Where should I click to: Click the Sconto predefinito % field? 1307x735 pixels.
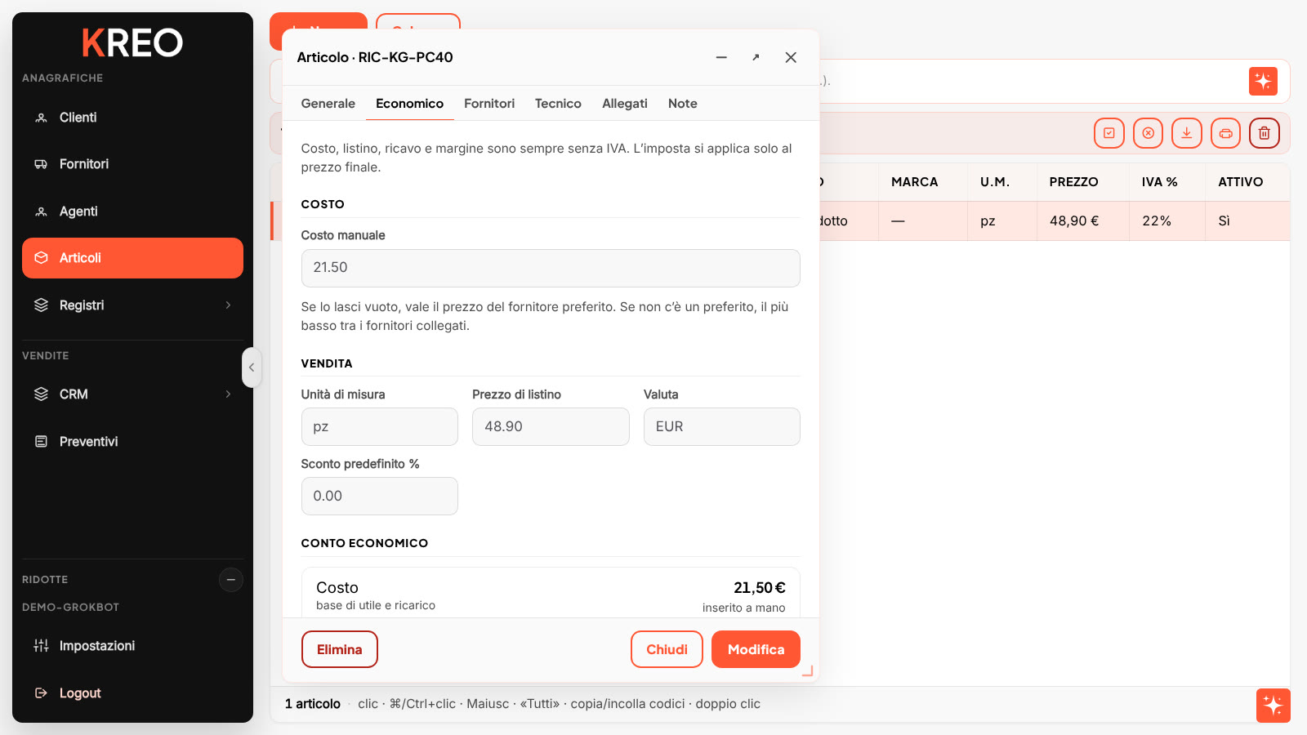(380, 497)
